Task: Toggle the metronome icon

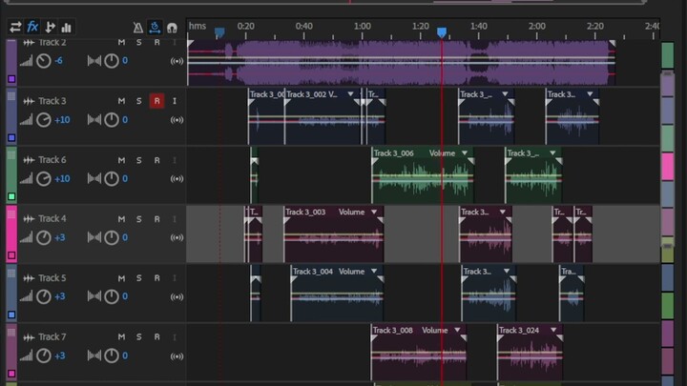Action: (138, 28)
